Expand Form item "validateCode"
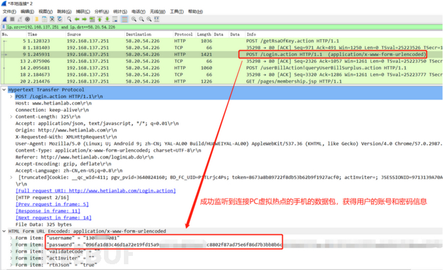This screenshot has height=270, width=443. (11, 251)
